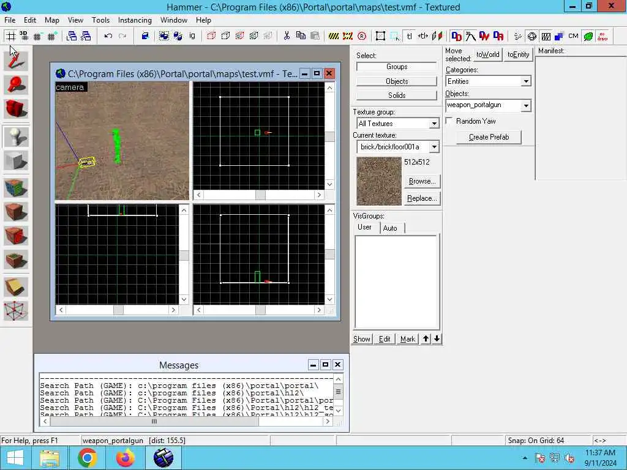Screen dimensions: 627x470
Task: Select the Vertex Manipulation tool
Action: click(16, 311)
